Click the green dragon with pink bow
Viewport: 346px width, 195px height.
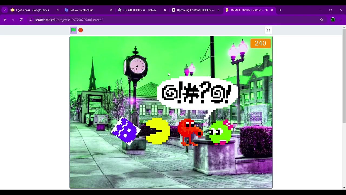pyautogui.click(x=221, y=132)
